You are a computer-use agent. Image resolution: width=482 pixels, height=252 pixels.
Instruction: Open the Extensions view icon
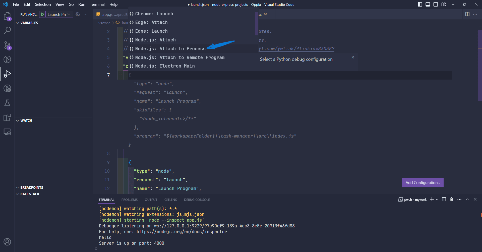coord(7,117)
